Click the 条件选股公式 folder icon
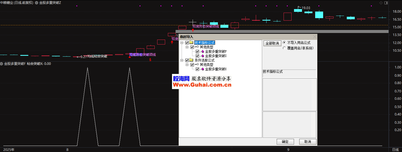Screen dimensions: 402x152 [191, 60]
